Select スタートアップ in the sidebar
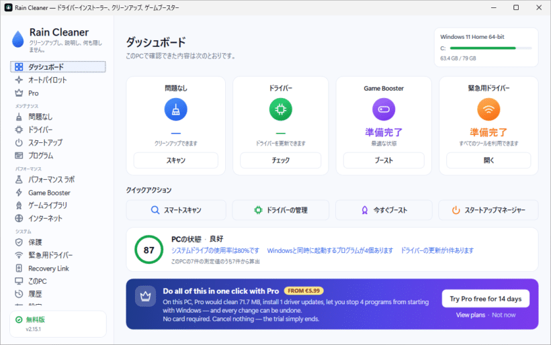This screenshot has width=551, height=345. click(x=58, y=143)
